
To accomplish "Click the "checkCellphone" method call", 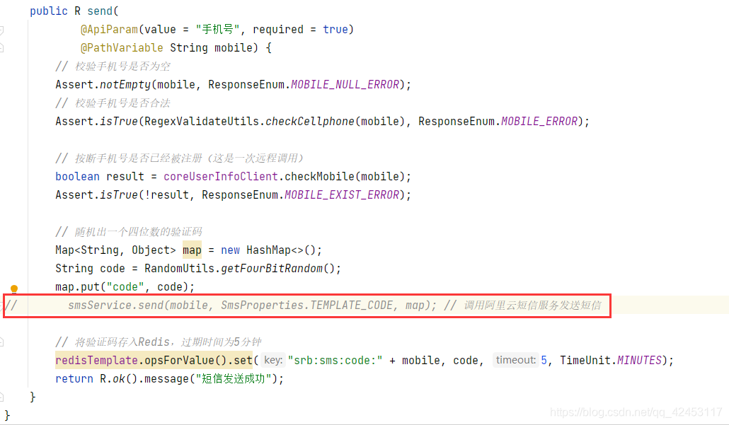I will [310, 122].
